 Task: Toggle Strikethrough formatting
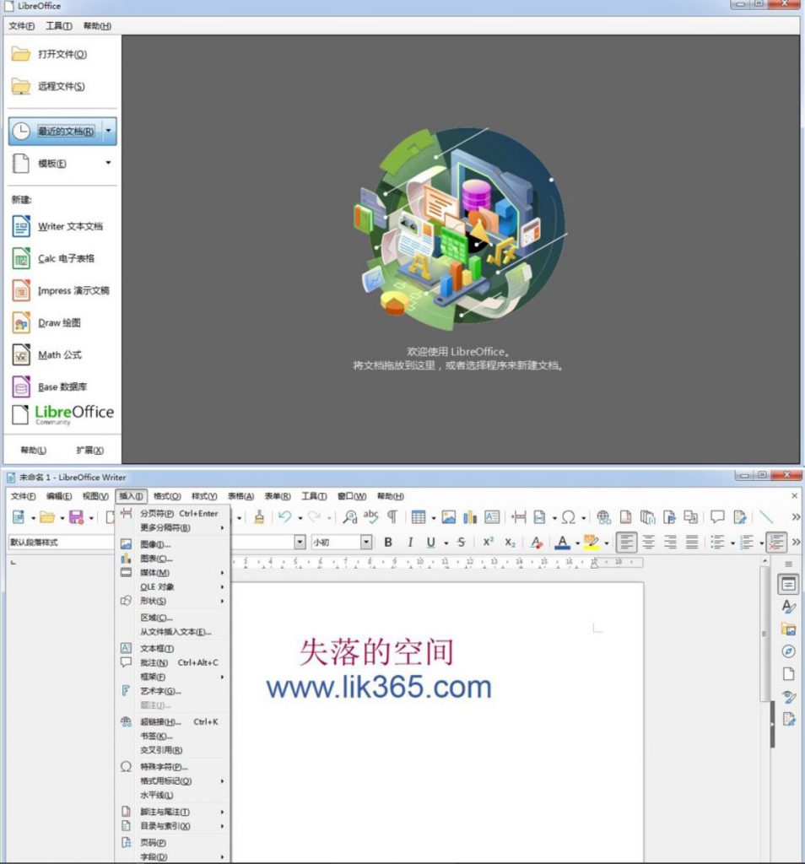(462, 543)
